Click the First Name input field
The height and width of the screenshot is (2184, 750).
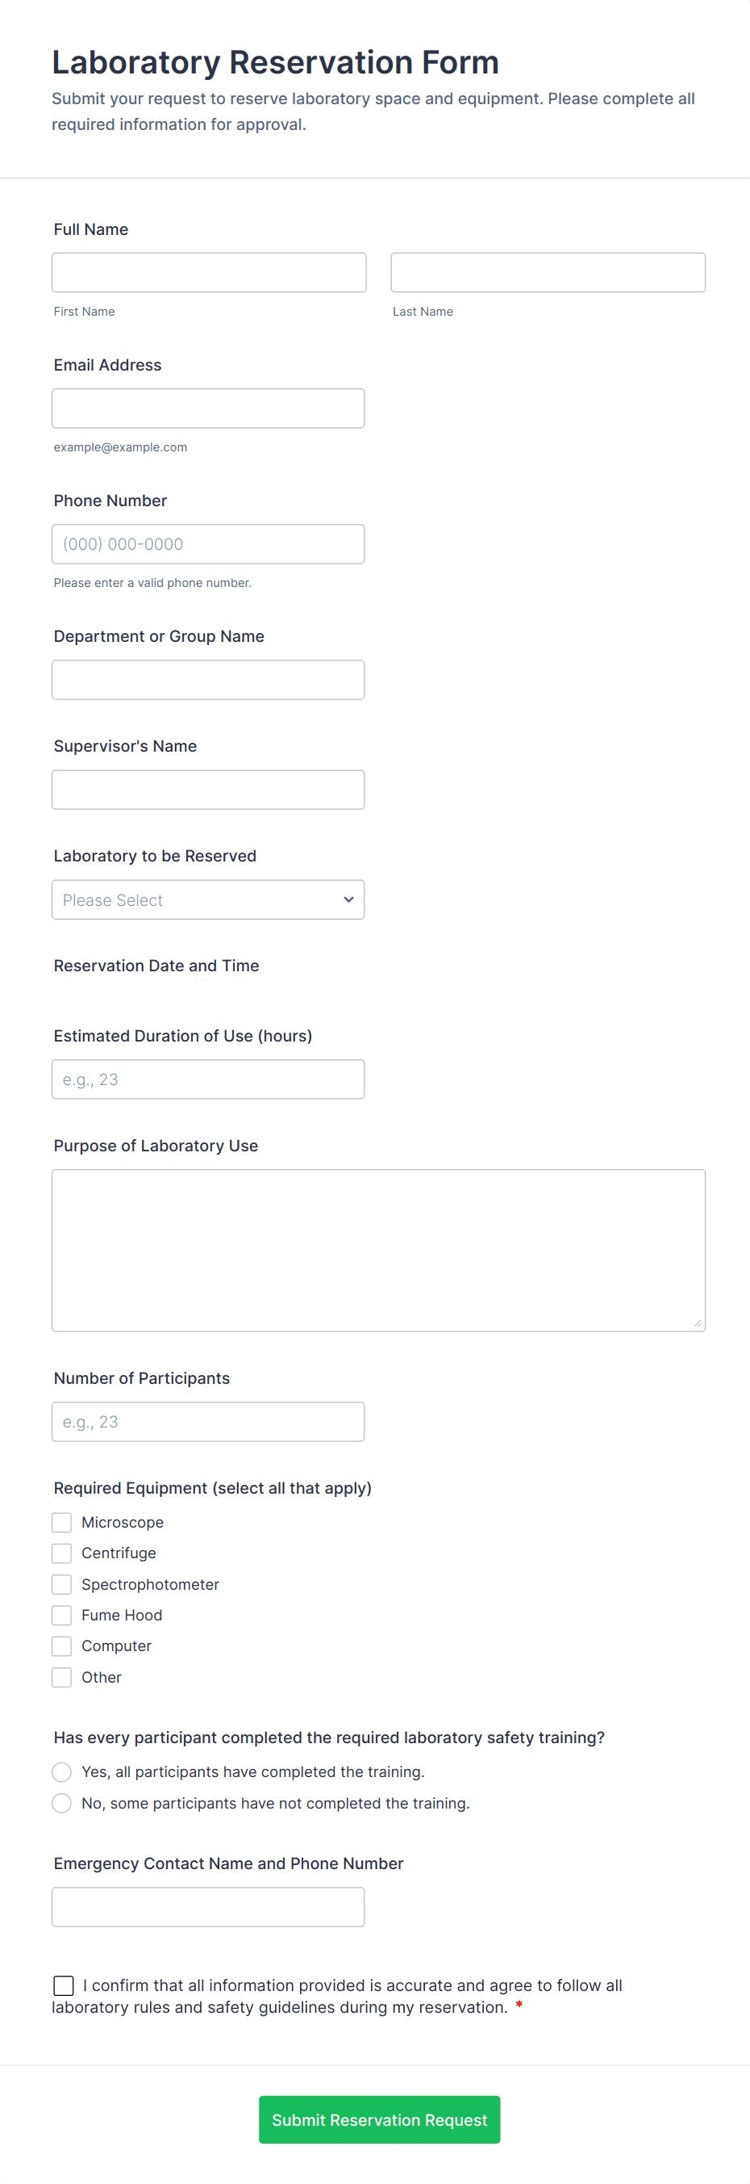point(208,272)
